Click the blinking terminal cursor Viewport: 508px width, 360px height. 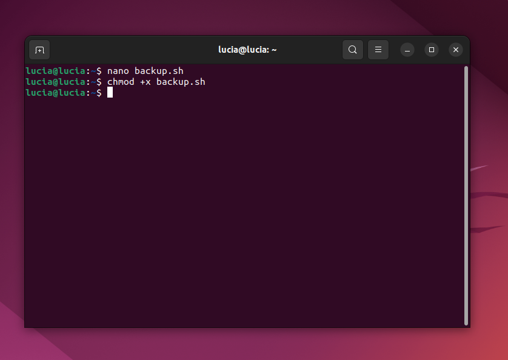(111, 92)
